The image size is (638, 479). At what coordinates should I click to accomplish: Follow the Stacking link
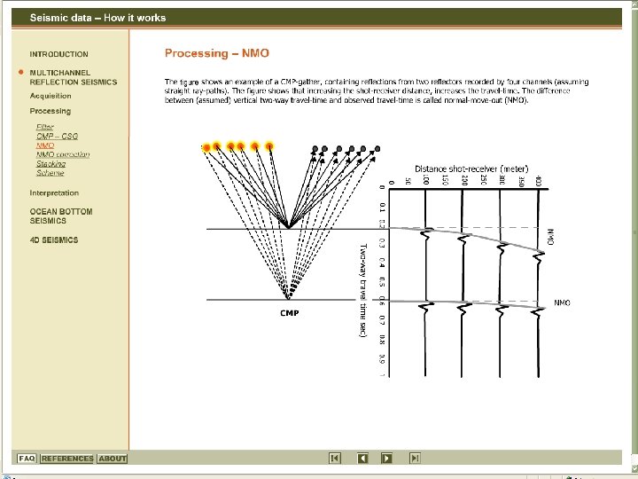click(51, 164)
